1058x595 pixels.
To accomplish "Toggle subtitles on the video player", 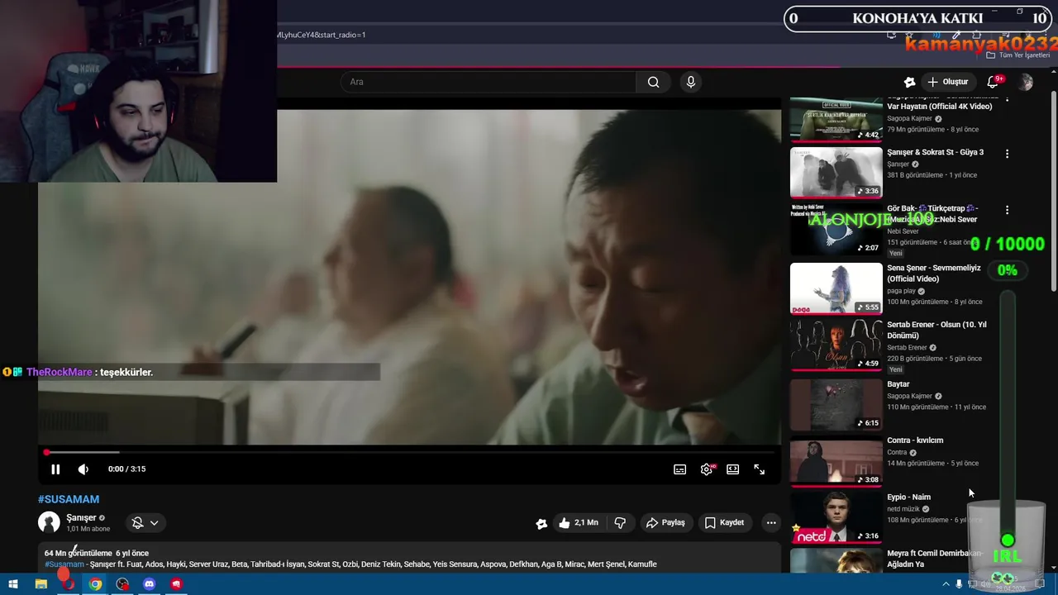I will click(679, 469).
